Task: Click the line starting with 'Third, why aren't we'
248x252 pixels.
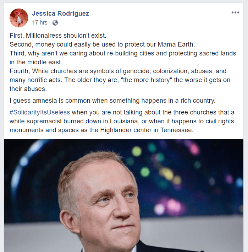Action: click(x=122, y=53)
